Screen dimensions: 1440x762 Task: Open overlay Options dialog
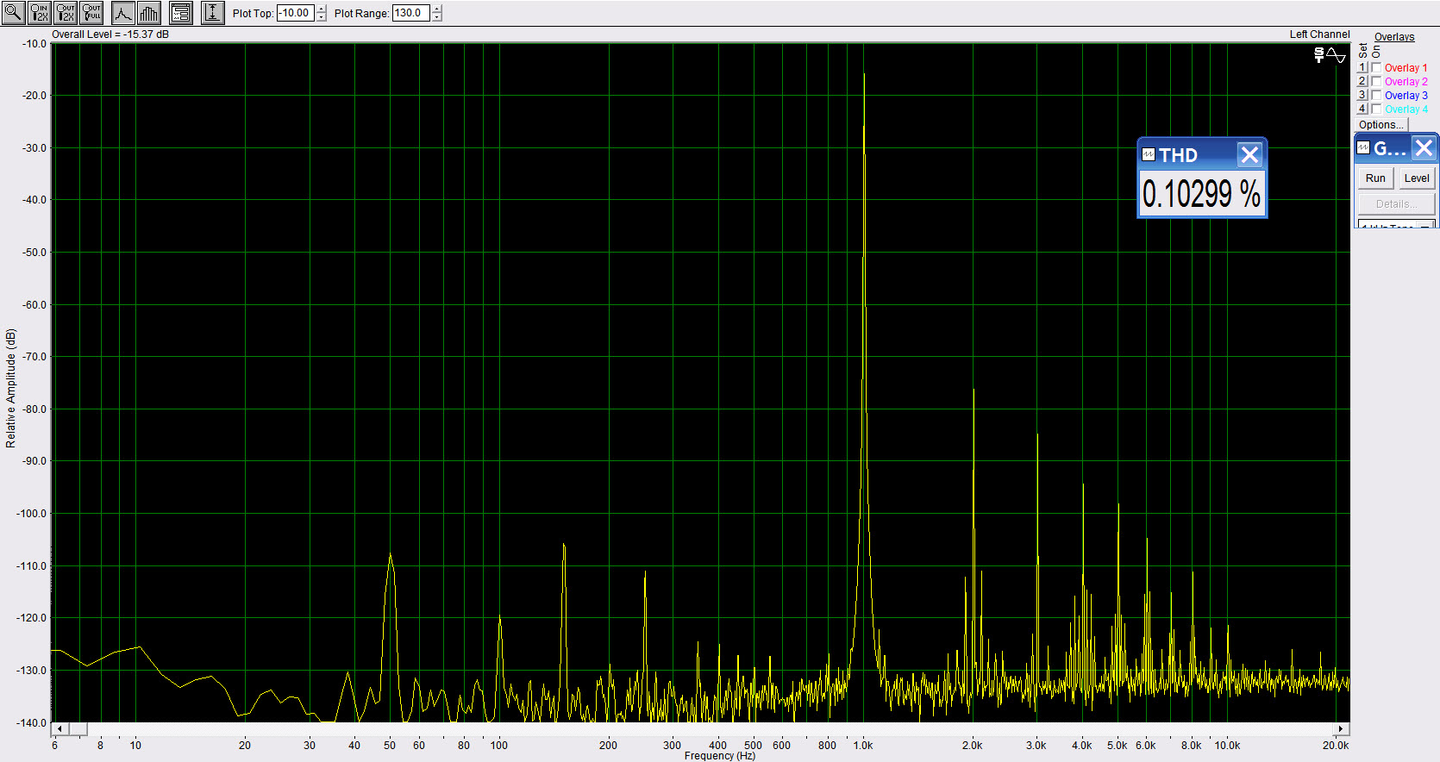[x=1381, y=125]
